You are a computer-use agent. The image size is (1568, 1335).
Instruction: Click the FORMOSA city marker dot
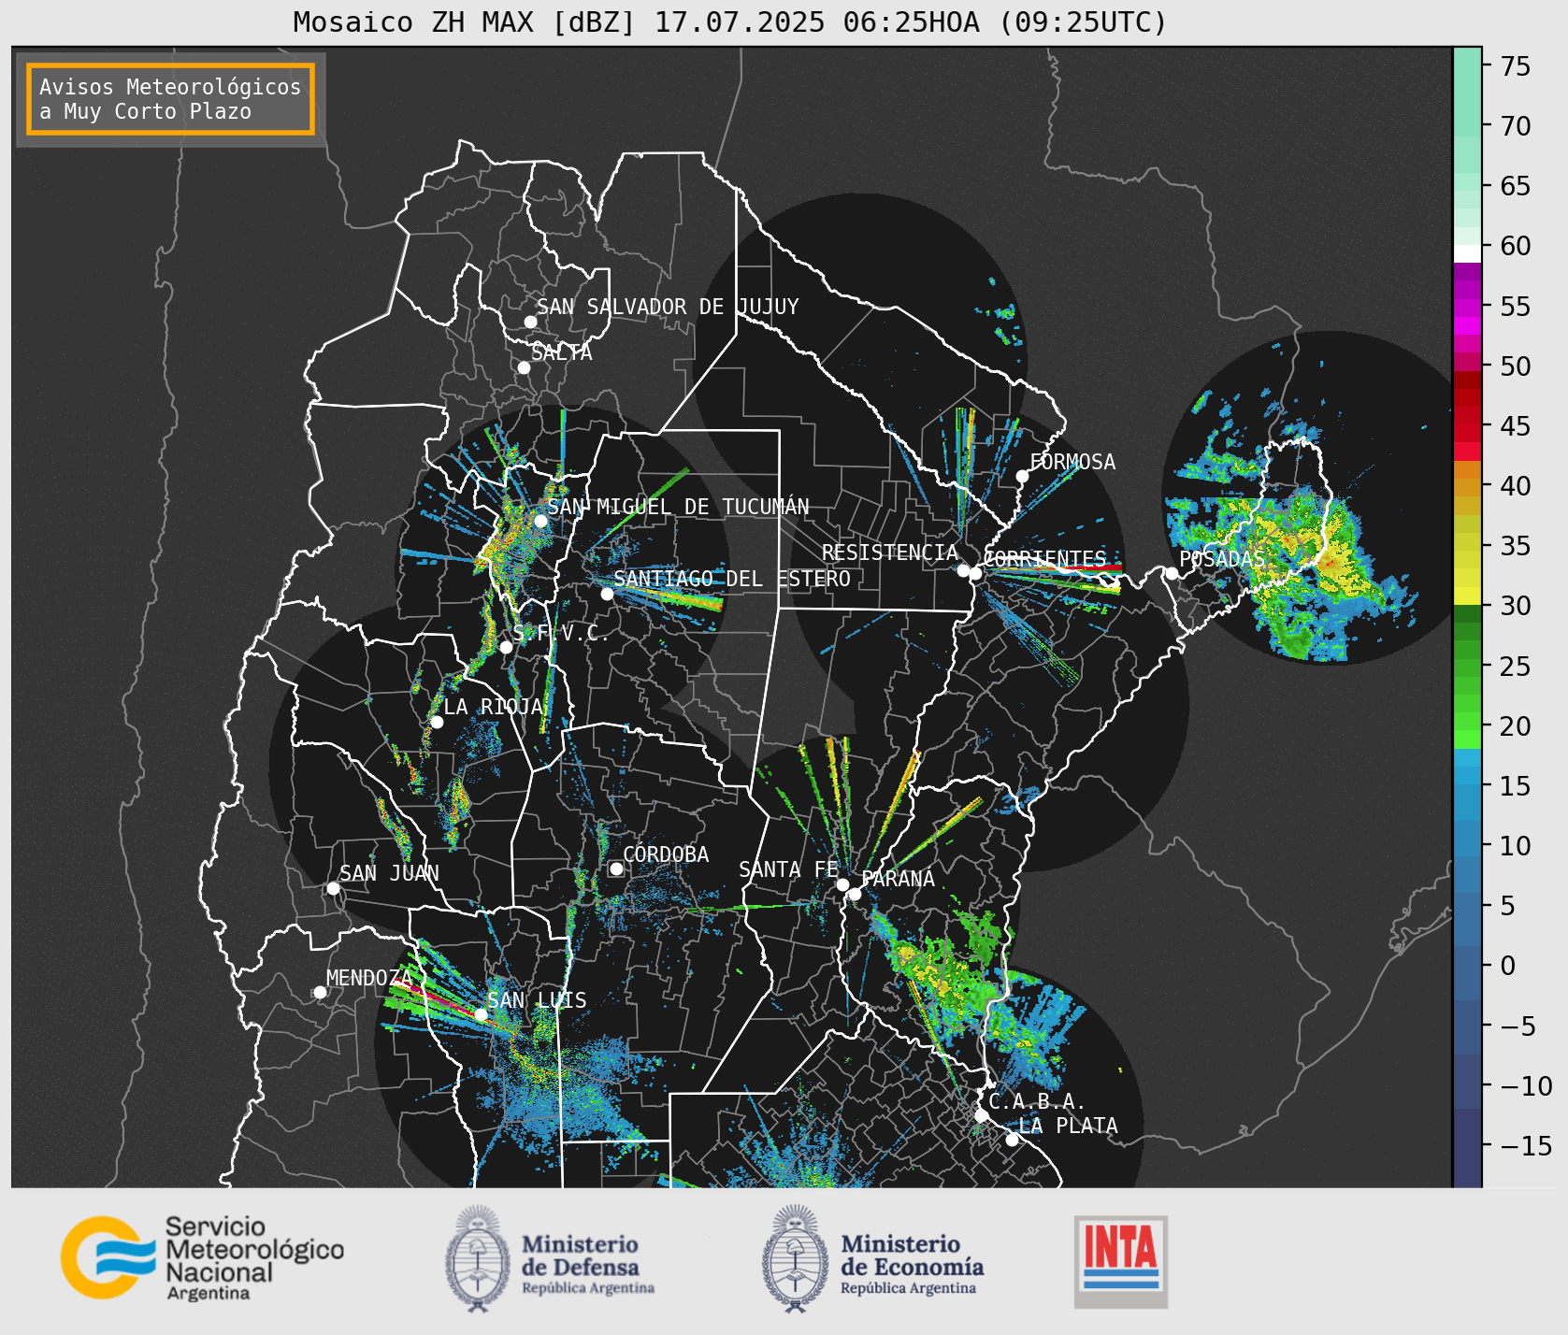(x=1023, y=476)
